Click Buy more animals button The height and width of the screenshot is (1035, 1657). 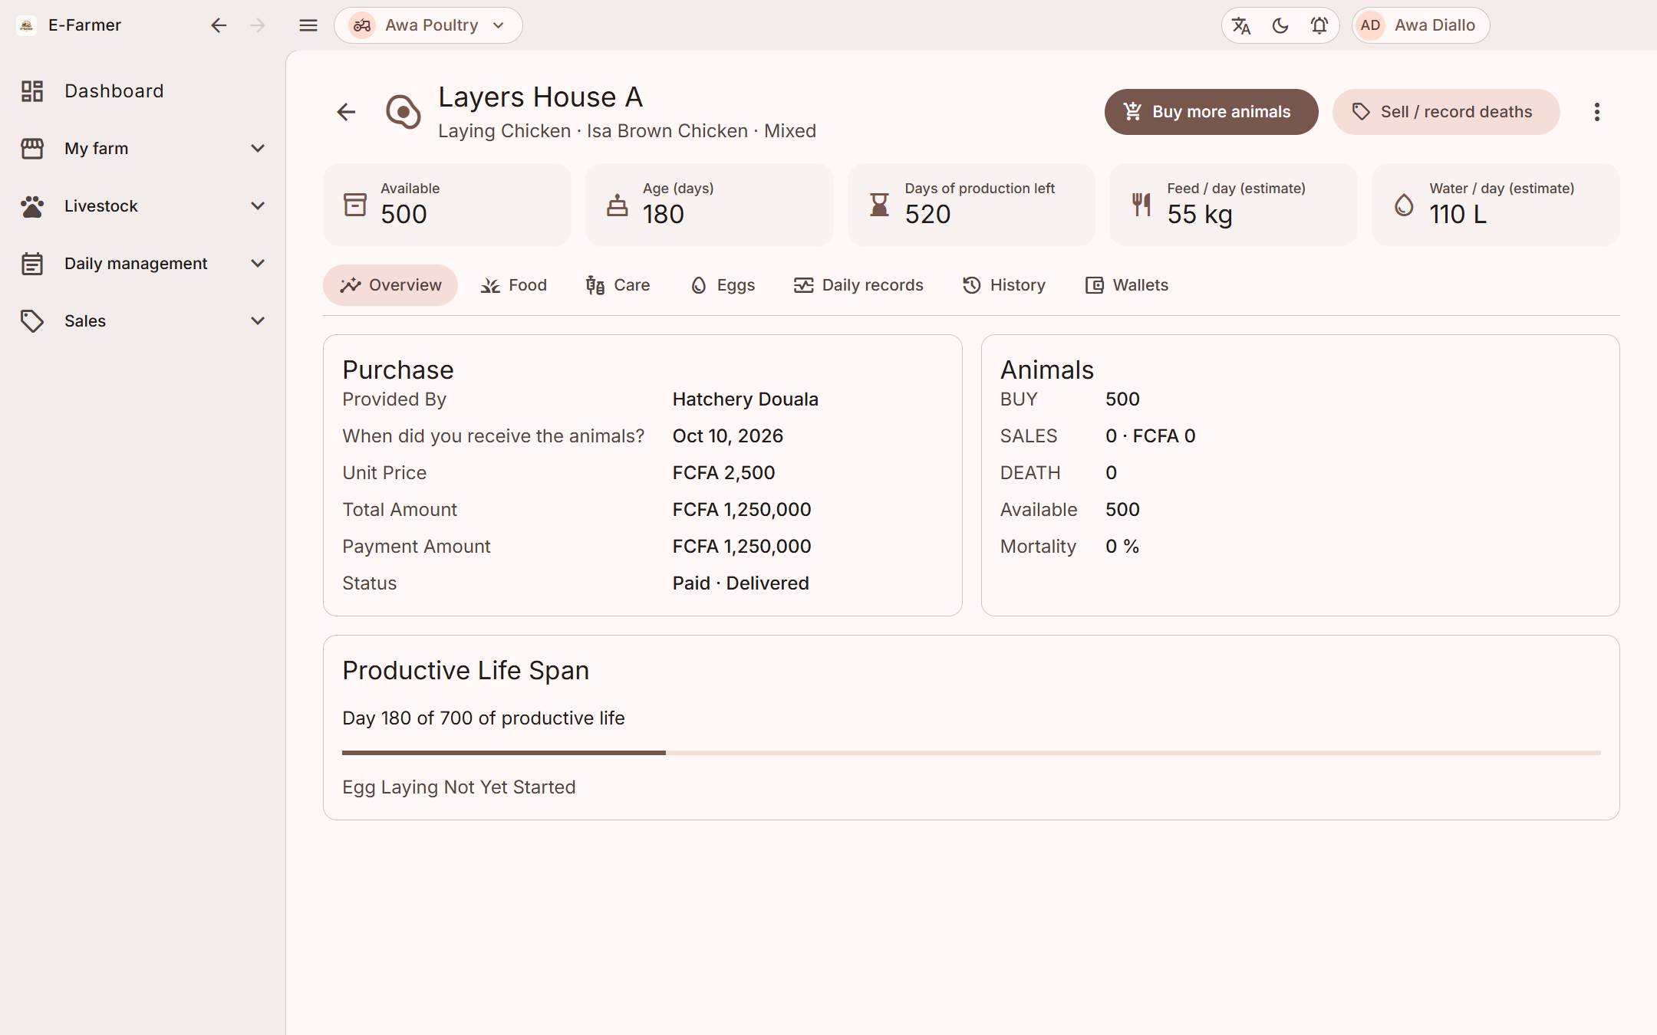click(1211, 112)
